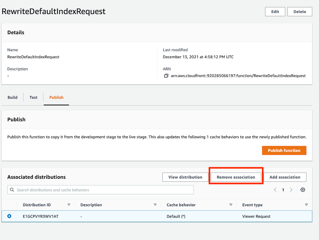Select the Publish tab
The width and height of the screenshot is (319, 240).
point(56,97)
